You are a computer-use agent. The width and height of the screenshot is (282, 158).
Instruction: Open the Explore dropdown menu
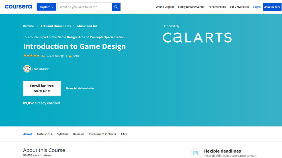coord(46,7)
